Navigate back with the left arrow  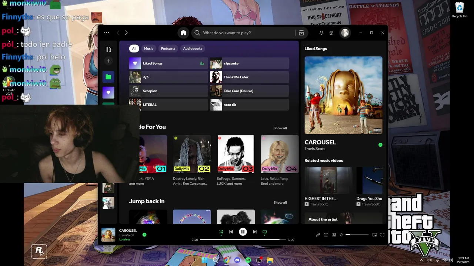coord(118,33)
